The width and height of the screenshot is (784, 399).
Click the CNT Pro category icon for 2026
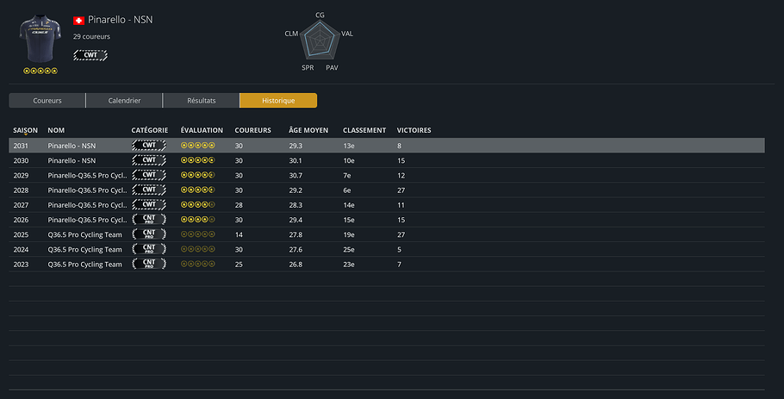(149, 219)
